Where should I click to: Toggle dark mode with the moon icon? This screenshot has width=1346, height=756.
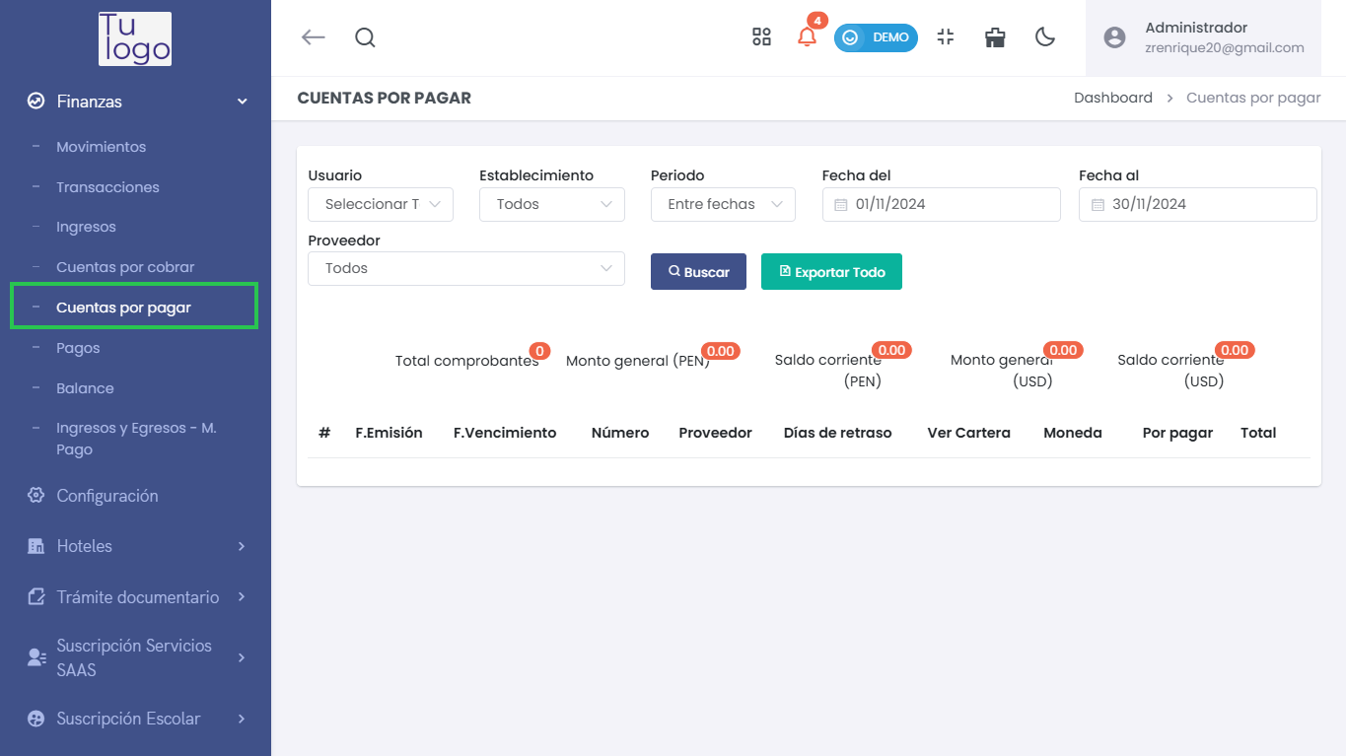point(1044,37)
